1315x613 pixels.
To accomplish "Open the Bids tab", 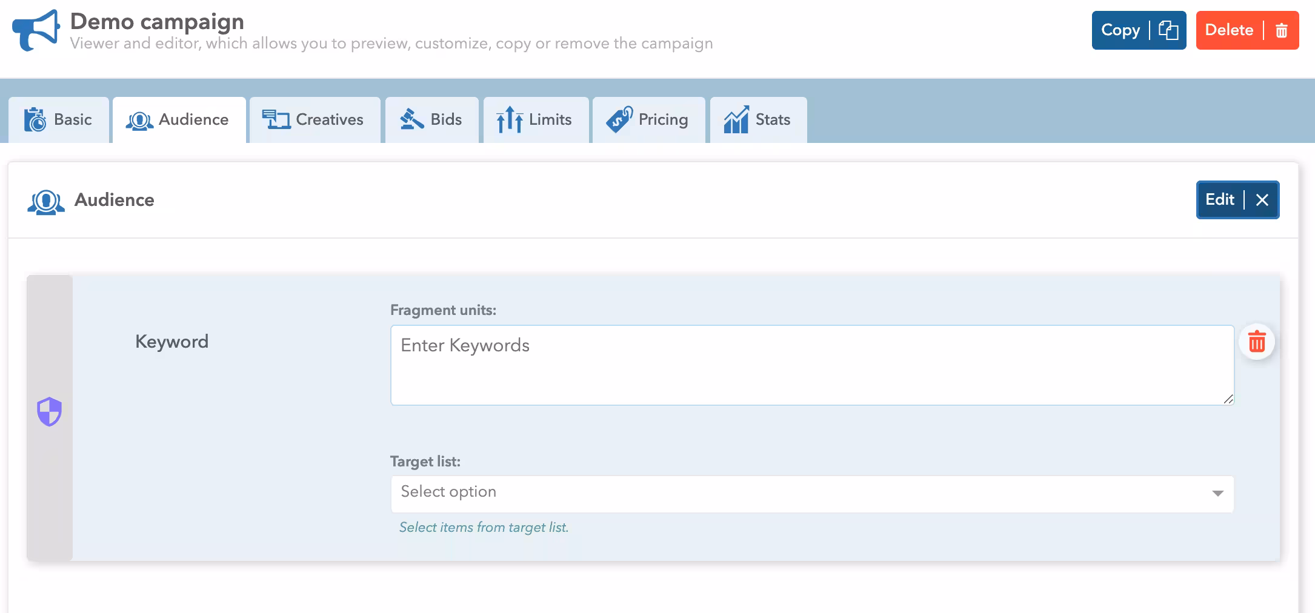I will [431, 120].
